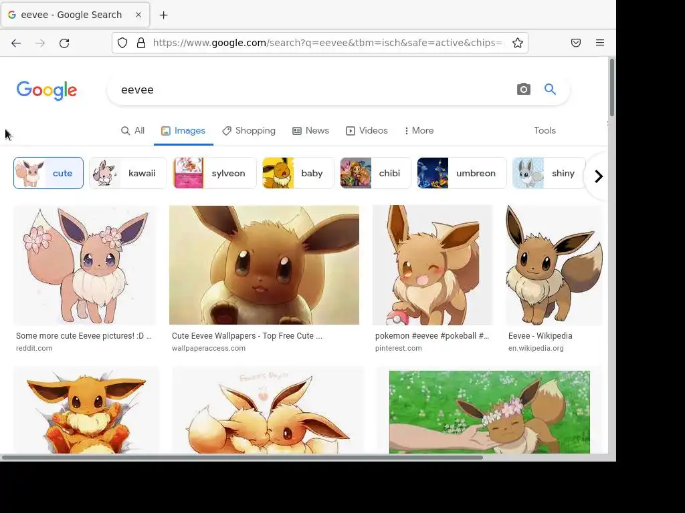The width and height of the screenshot is (685, 513).
Task: Open the pinterest Eevee pokeball image
Action: (433, 265)
